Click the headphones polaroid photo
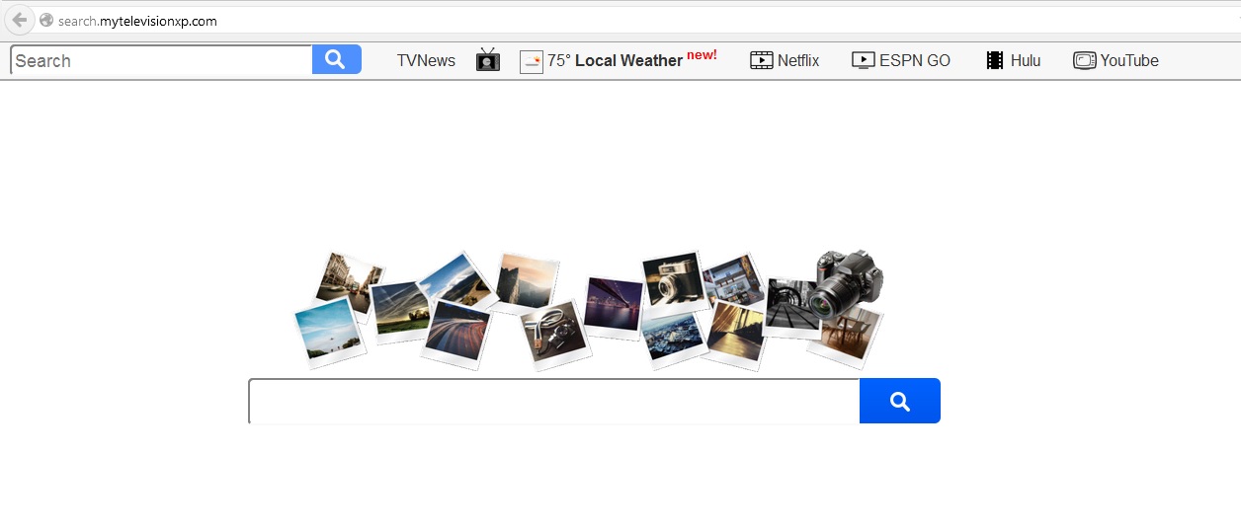 coord(554,336)
